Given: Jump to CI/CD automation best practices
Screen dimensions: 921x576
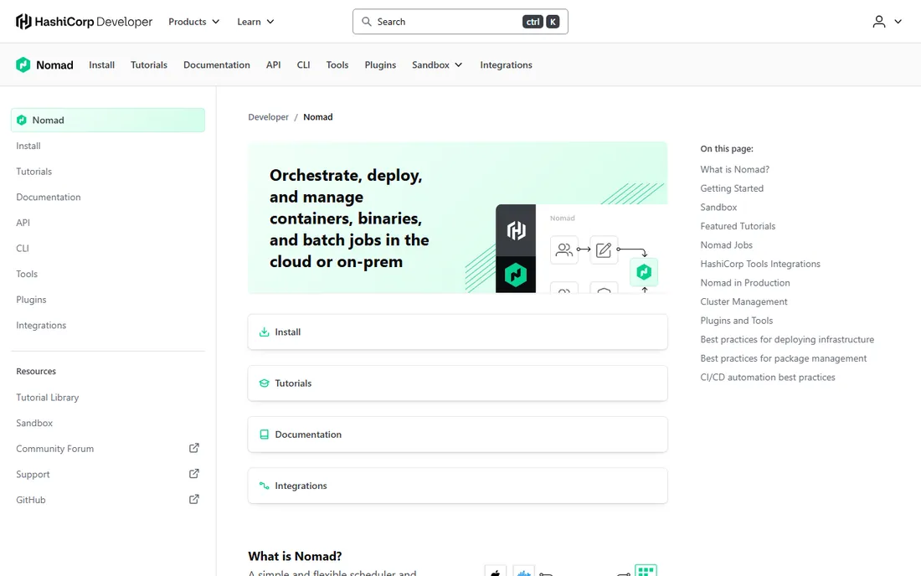Looking at the screenshot, I should coord(768,377).
